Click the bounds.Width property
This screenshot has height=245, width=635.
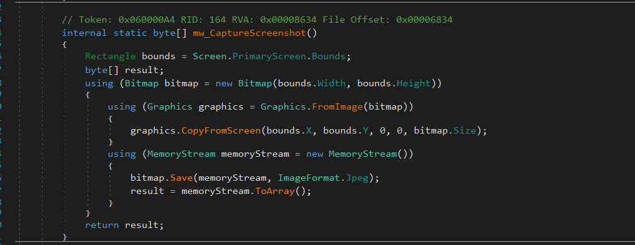(331, 83)
